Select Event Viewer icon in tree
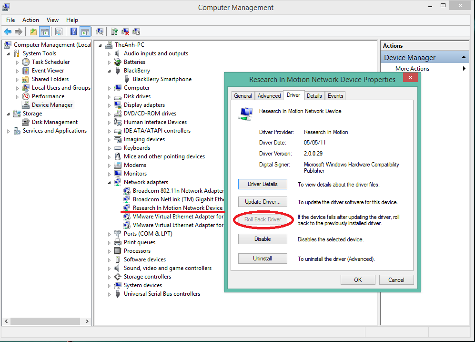 click(26, 71)
